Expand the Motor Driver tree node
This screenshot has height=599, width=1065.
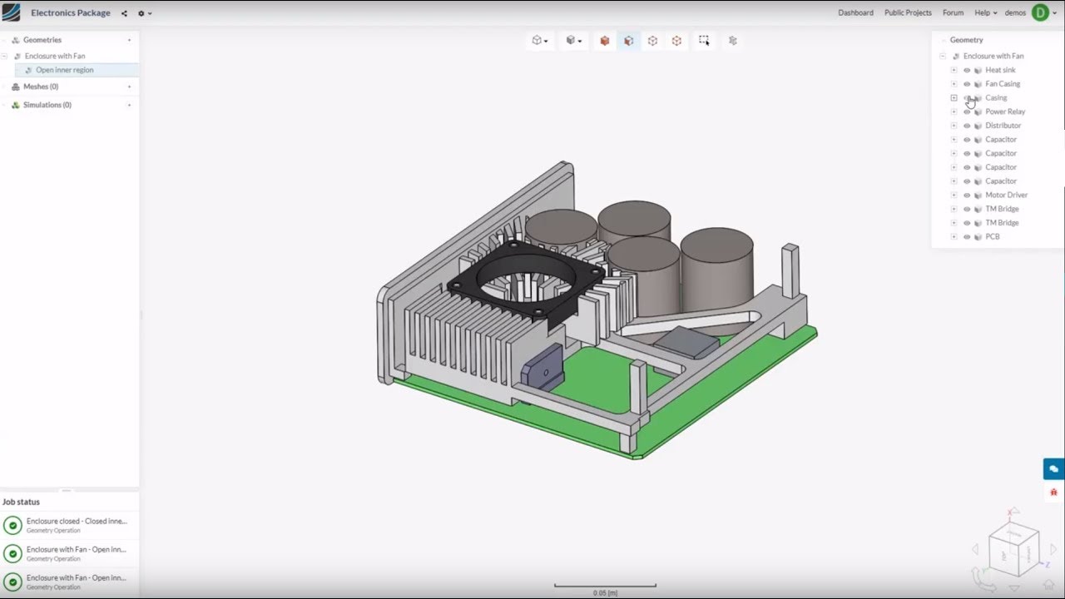pos(954,196)
